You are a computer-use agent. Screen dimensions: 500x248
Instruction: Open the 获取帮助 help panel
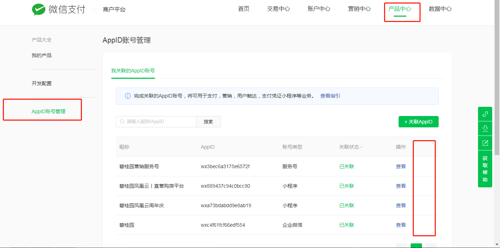(485, 169)
